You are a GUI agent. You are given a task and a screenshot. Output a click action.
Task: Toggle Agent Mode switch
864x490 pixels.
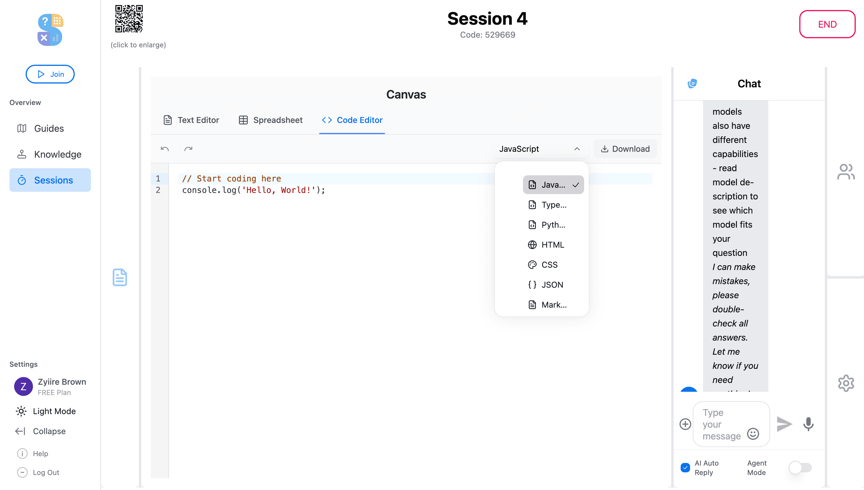[x=800, y=467]
